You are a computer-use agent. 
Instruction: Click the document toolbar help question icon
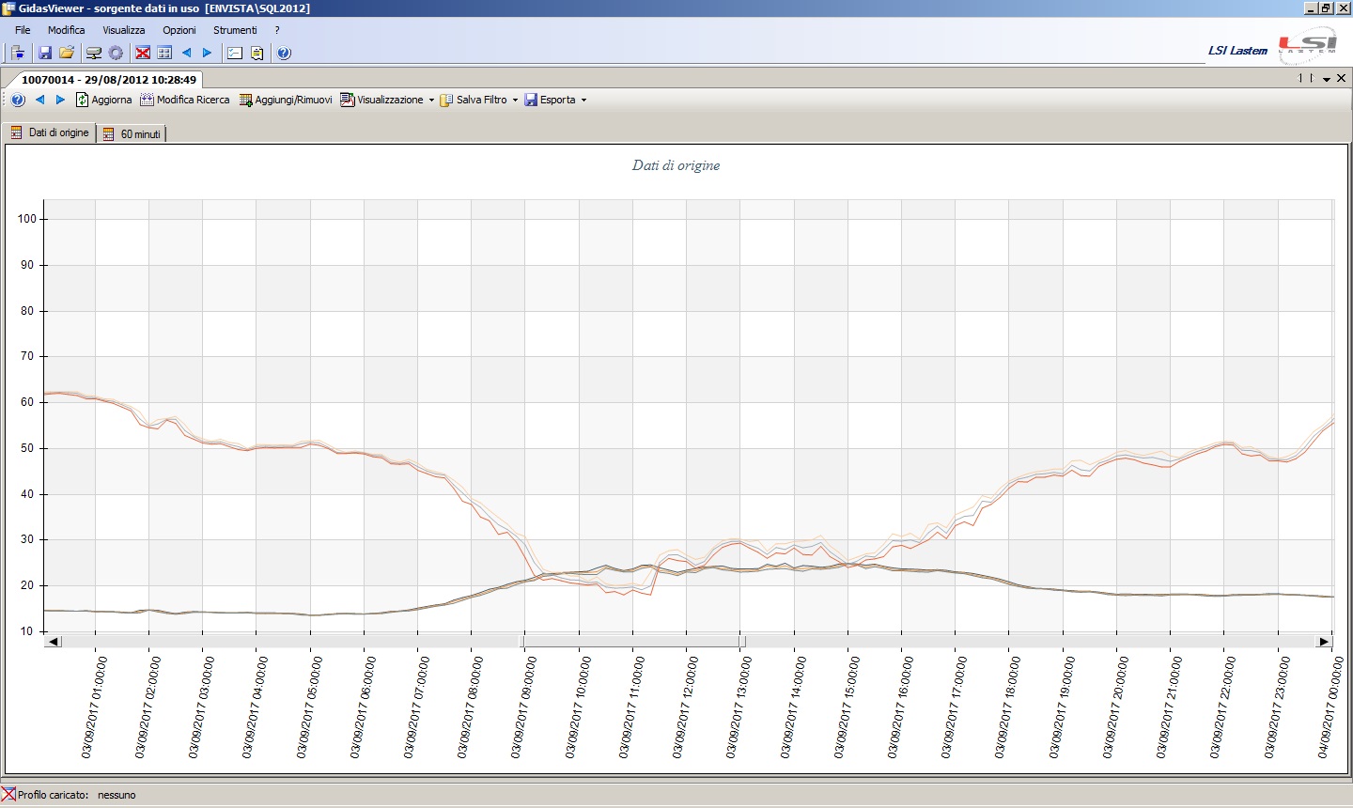(18, 100)
